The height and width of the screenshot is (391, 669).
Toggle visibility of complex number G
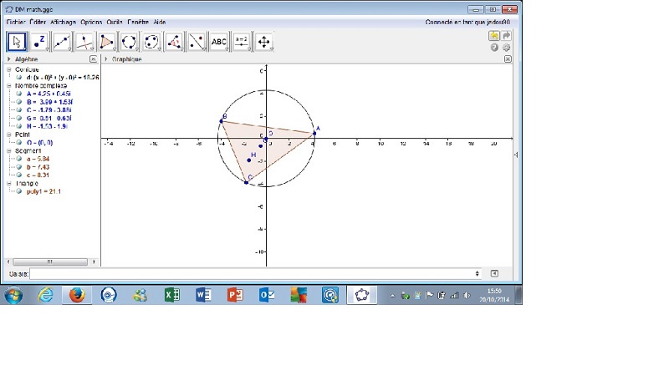(x=18, y=118)
